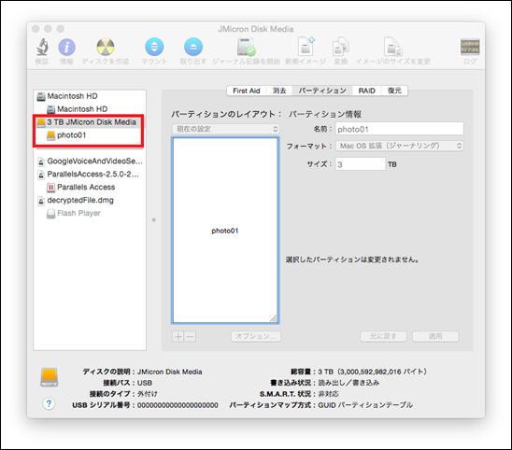Click the decryptedFile.dmg disk image icon
This screenshot has width=512, height=450.
(41, 201)
